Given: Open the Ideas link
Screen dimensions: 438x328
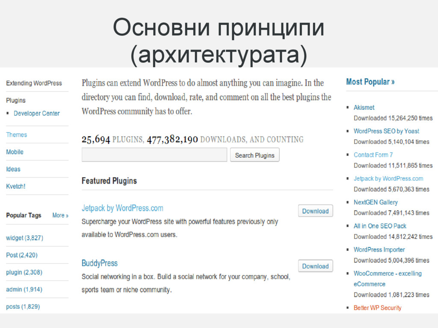Looking at the screenshot, I should (x=13, y=169).
